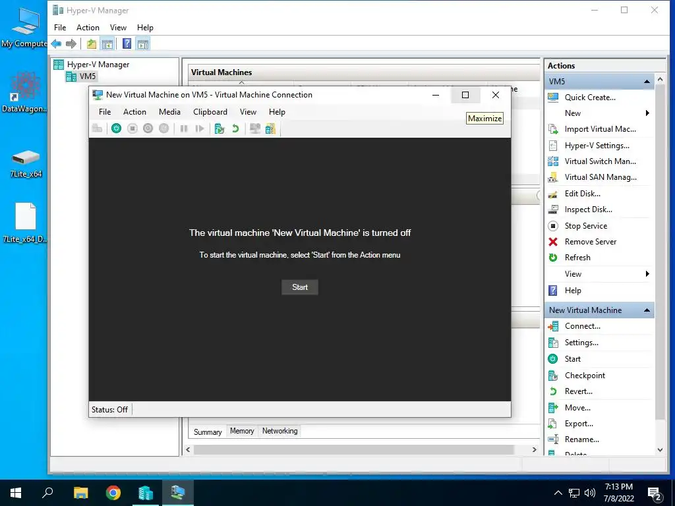675x506 pixels.
Task: Click the Reset play-bar icon in VM toolbar
Action: tap(199, 128)
